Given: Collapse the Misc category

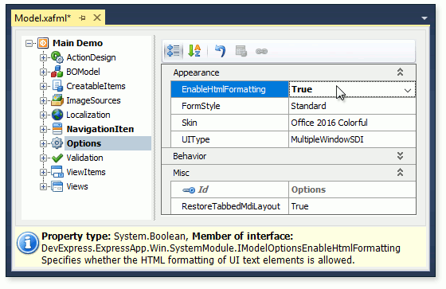Looking at the screenshot, I should click(400, 173).
